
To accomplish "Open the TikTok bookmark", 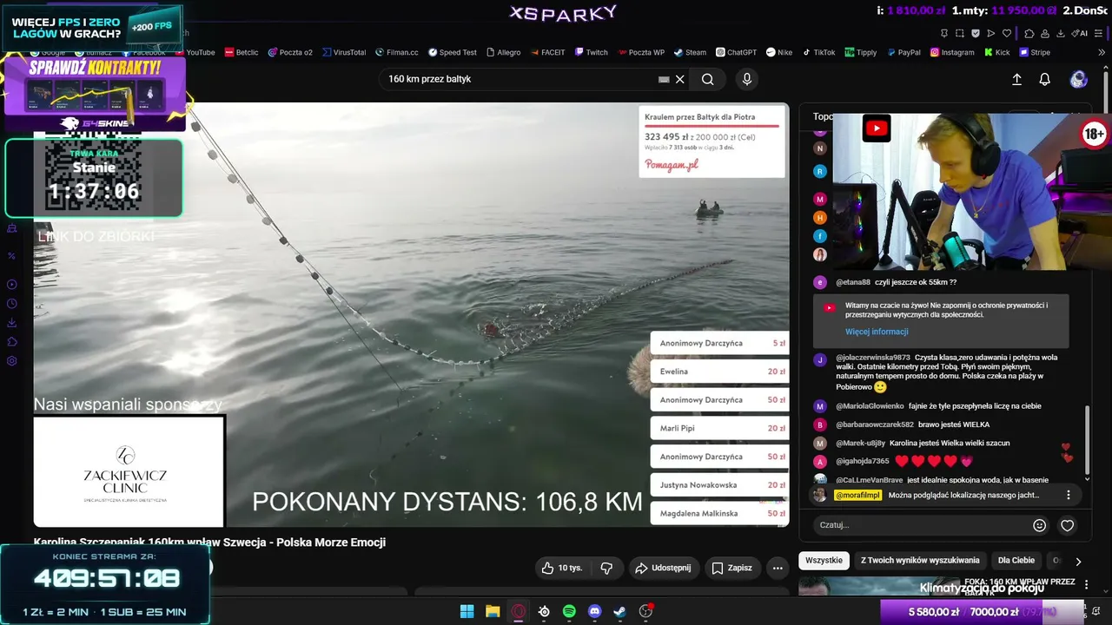I will tap(818, 52).
